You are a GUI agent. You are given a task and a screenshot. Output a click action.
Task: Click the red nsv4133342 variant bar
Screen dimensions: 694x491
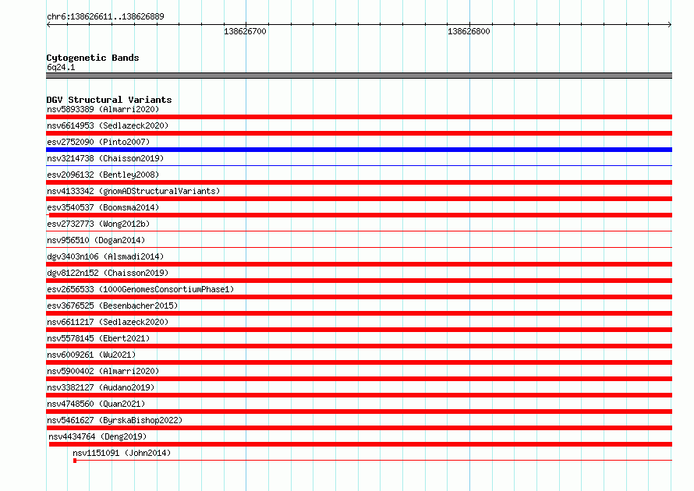(x=359, y=199)
